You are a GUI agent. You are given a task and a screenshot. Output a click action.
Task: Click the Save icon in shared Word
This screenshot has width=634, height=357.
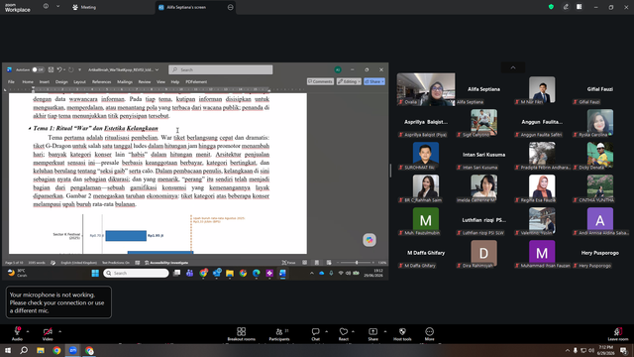point(51,69)
